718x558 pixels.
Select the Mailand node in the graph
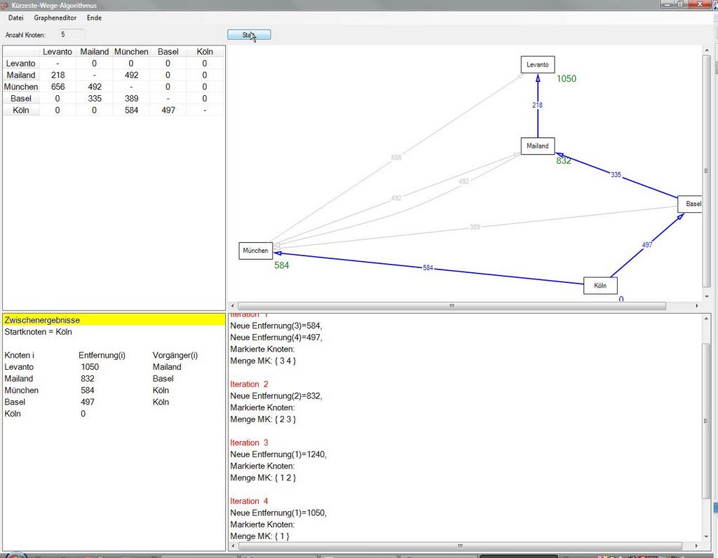pos(538,146)
